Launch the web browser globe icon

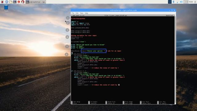click(x=7, y=2)
